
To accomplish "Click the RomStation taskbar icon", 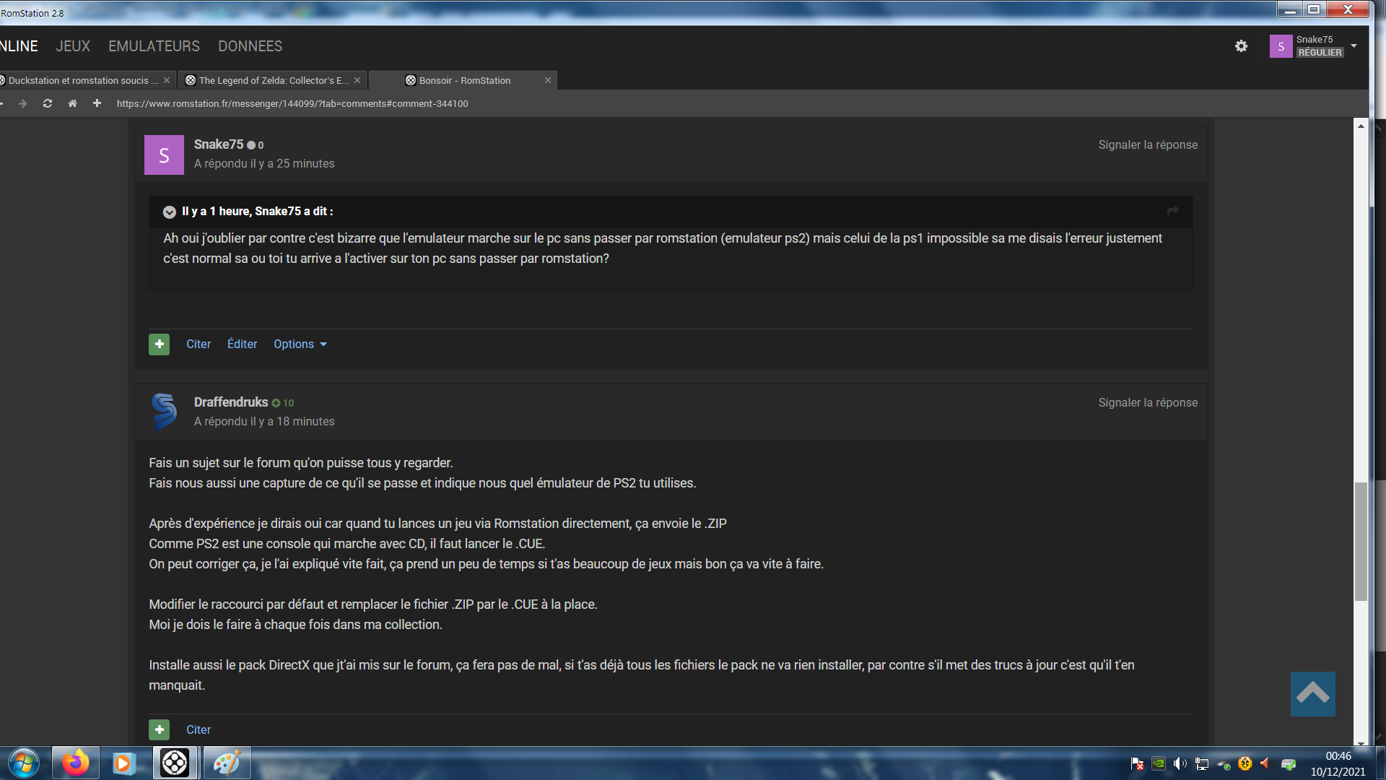I will 175,763.
